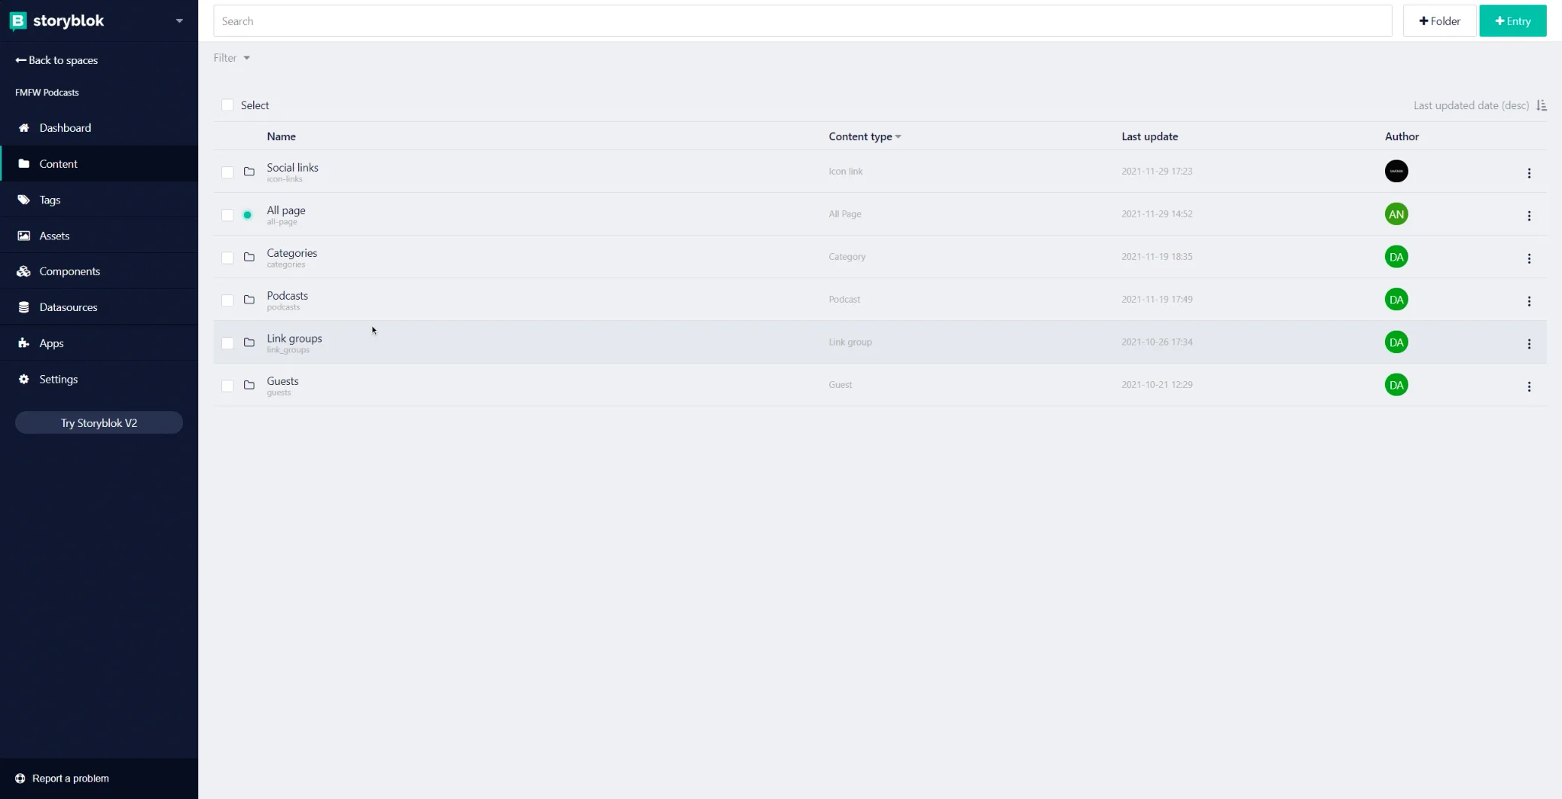Check the Categories row checkbox
The width and height of the screenshot is (1562, 799).
tap(227, 258)
